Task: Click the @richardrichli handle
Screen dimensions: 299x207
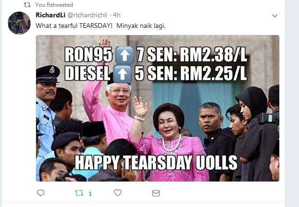Action: pyautogui.click(x=87, y=15)
